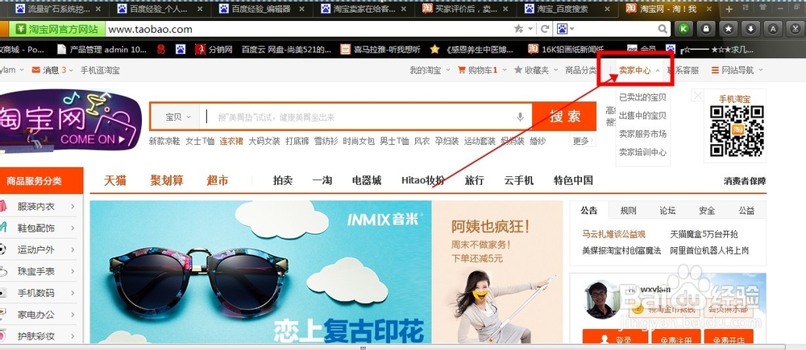This screenshot has width=806, height=350.
Task: Open the 聚划算 link
Action: point(167,181)
